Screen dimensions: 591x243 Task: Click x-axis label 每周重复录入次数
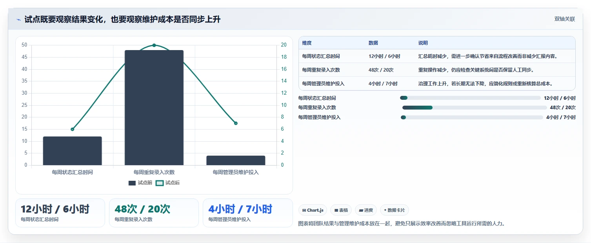click(154, 172)
